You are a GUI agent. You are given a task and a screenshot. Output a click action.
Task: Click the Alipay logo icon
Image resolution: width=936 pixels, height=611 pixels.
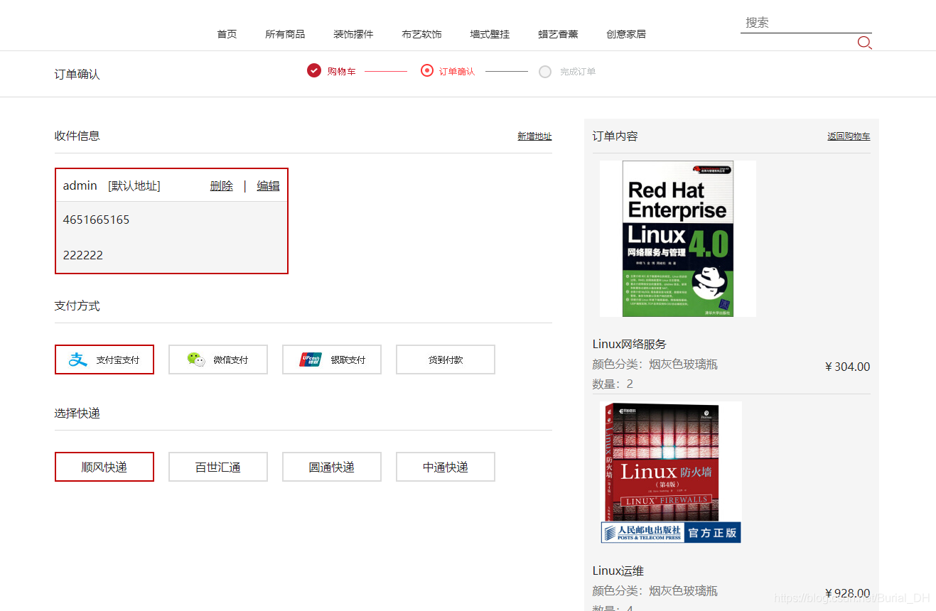(x=78, y=359)
